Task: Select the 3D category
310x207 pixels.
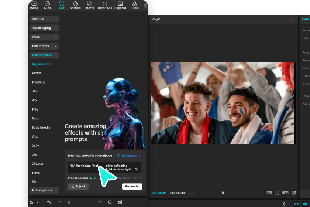Action: click(34, 181)
